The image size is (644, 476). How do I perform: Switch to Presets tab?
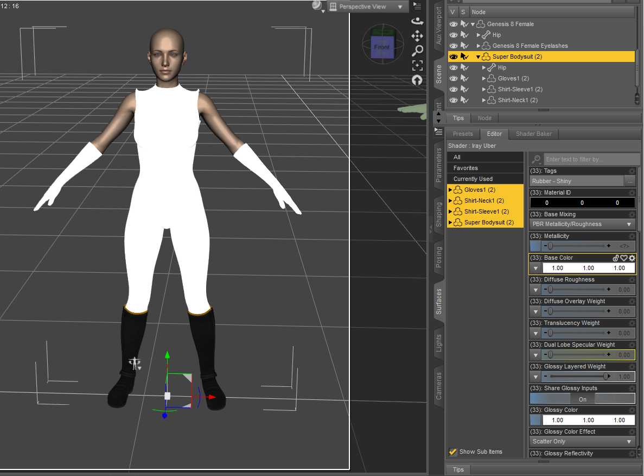click(x=463, y=134)
